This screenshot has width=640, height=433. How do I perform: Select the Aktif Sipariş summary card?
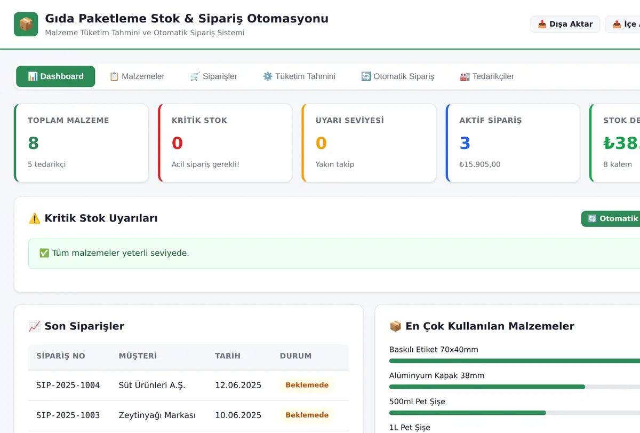point(513,143)
